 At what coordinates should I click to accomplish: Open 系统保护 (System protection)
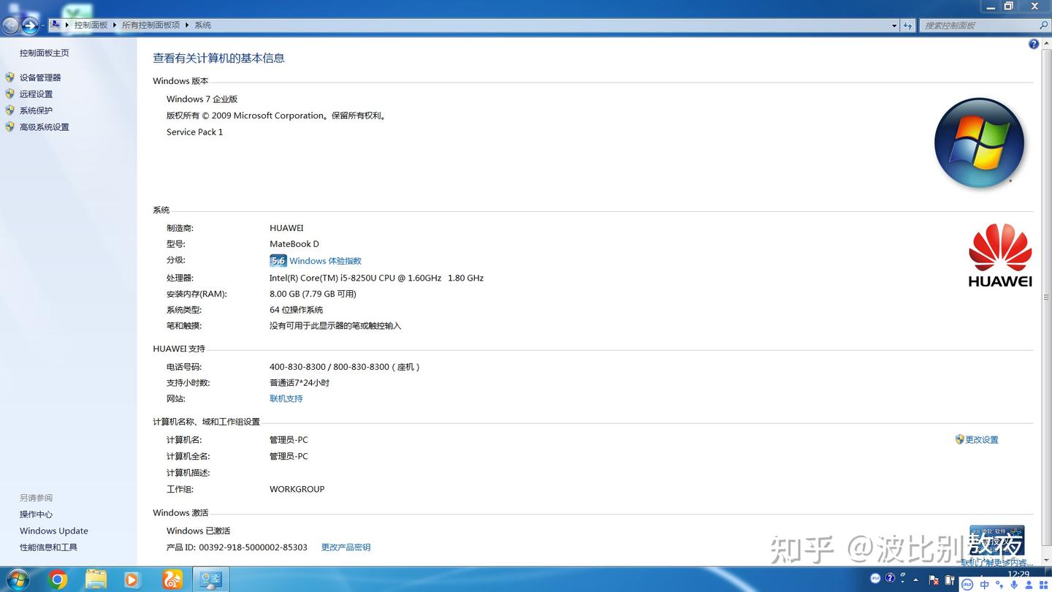point(35,110)
